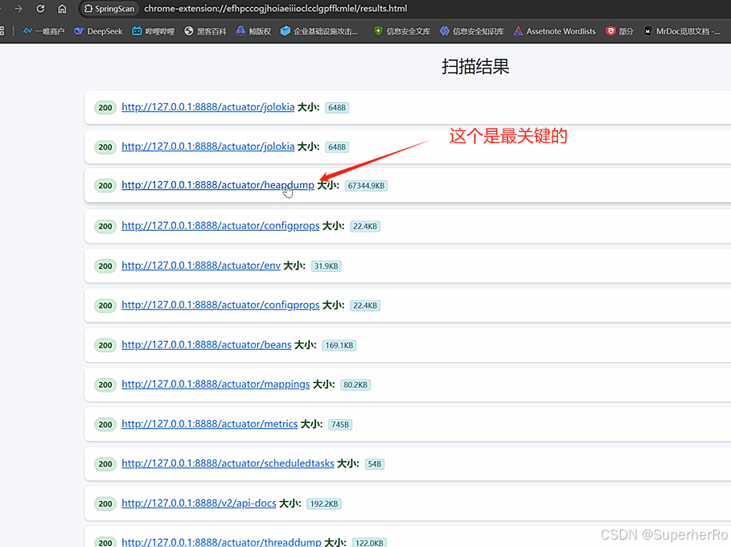Click the 200 status badge on the heapdump row
Screen dimensions: 731x547
[x=105, y=186]
